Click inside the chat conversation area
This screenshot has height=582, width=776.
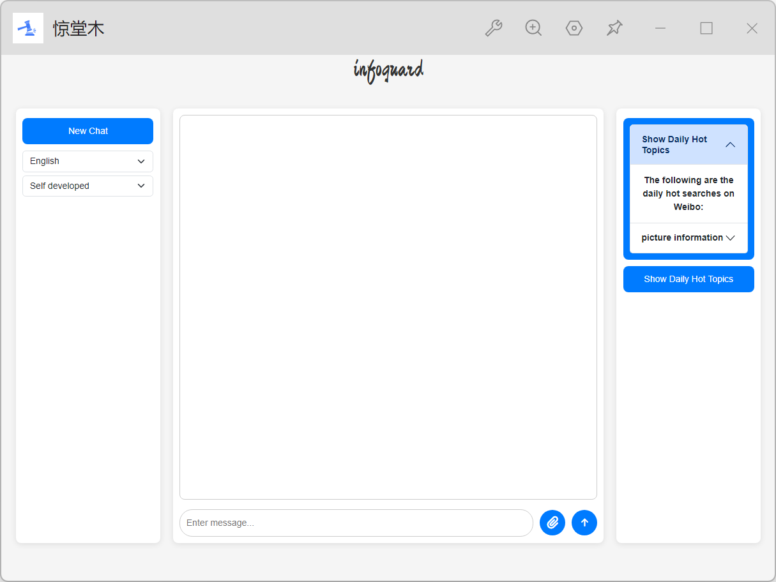[388, 307]
